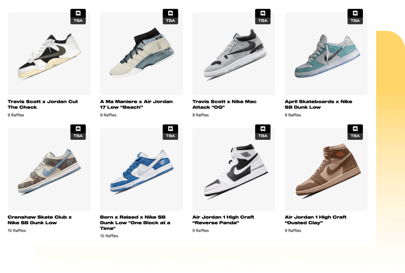Click TBA badge on Reverse Panda card

263,132
